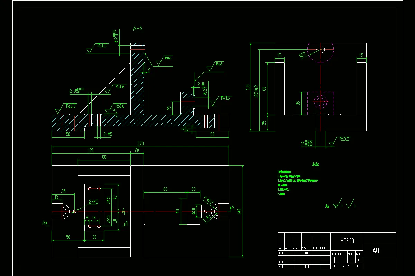Click the 120 dimension value
The height and width of the screenshot is (276, 415).
[90, 150]
